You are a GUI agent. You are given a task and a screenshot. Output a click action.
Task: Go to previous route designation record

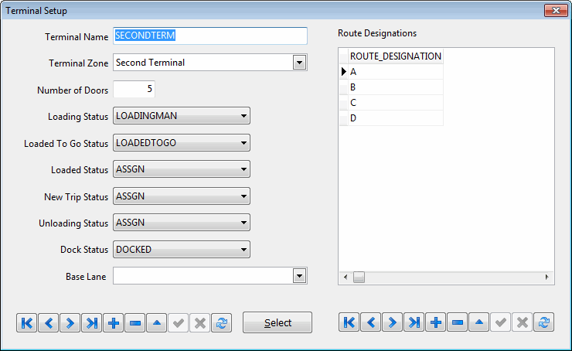(371, 323)
